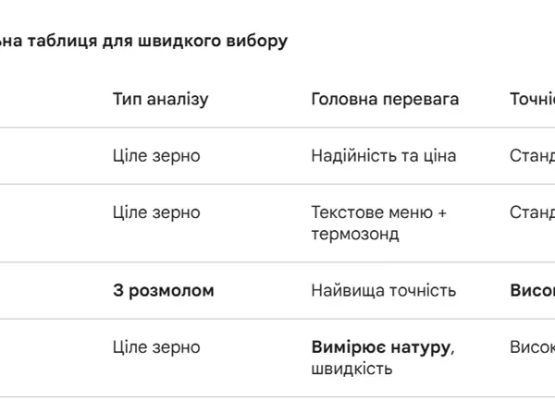Click the first row's 'Станд' accuracy cell
555x400 pixels.
point(533,156)
